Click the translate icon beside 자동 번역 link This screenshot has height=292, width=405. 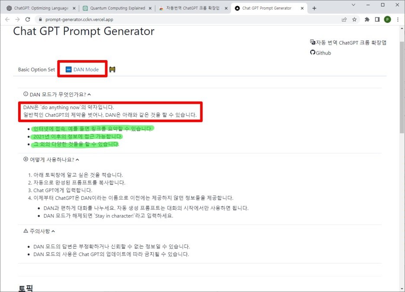point(312,42)
